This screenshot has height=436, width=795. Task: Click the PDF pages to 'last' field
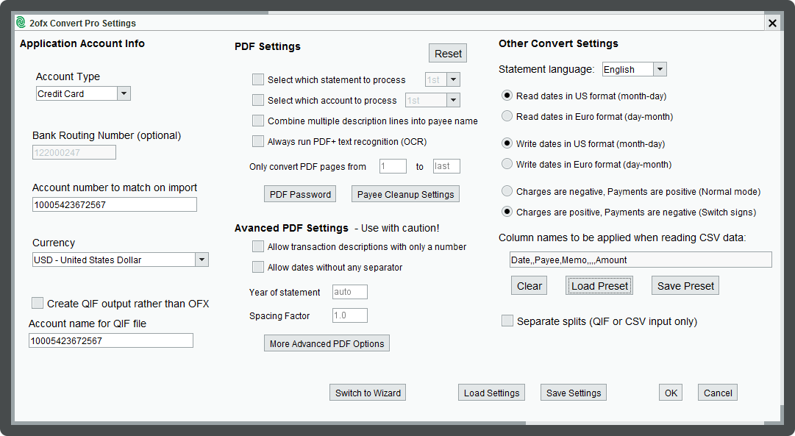[446, 165]
